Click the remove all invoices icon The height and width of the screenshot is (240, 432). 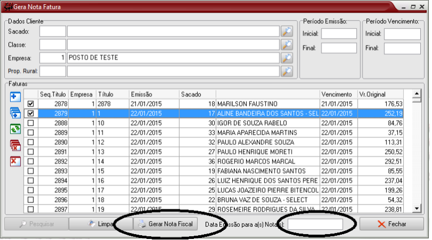click(15, 145)
